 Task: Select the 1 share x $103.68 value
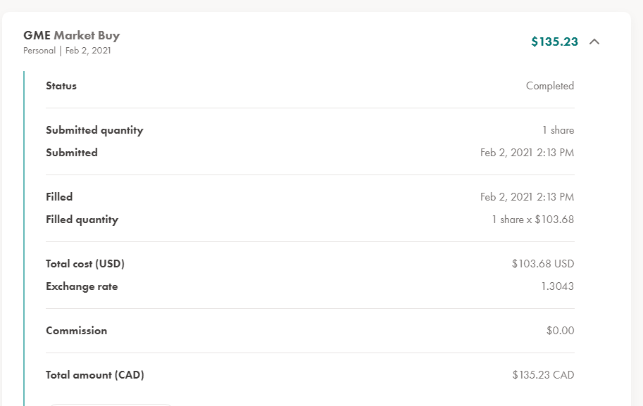pos(532,220)
